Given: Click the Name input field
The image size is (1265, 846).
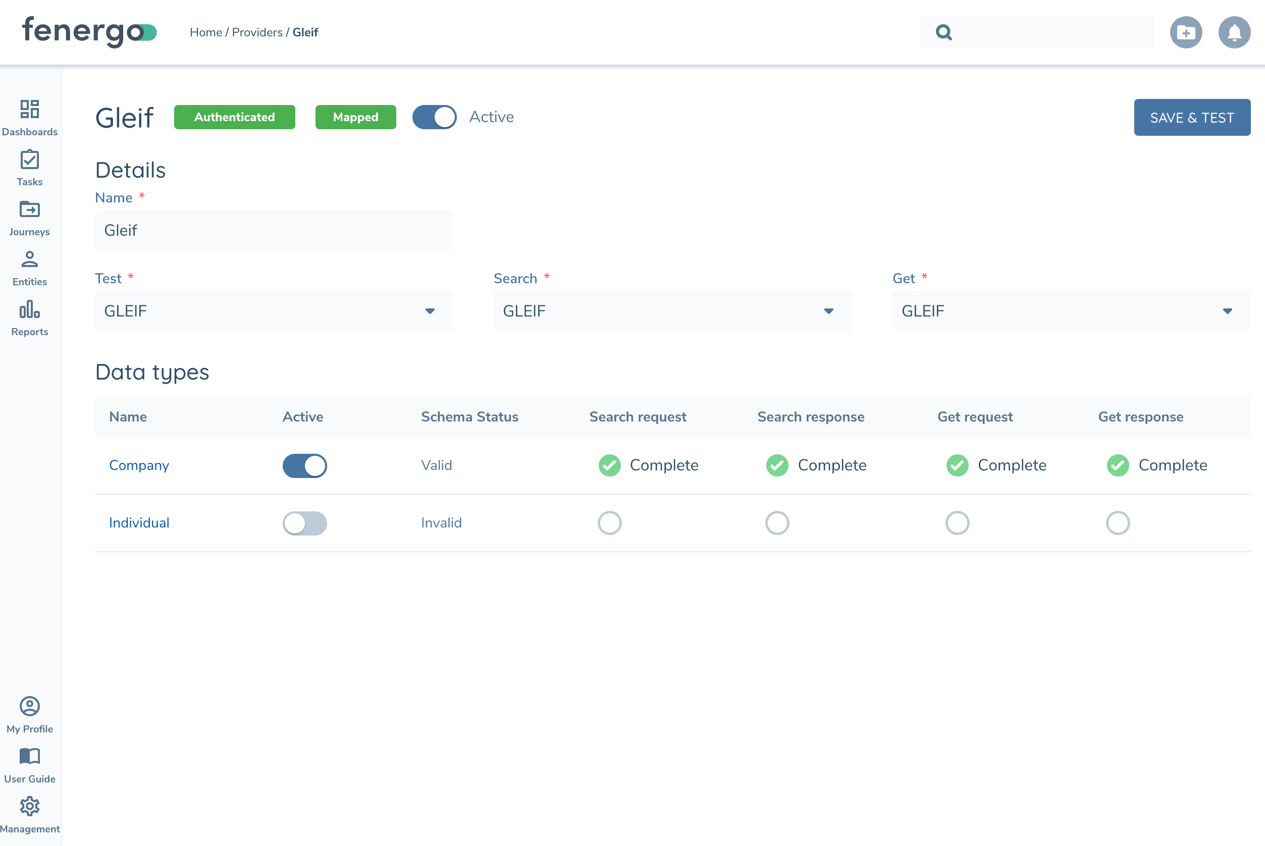Looking at the screenshot, I should click(x=274, y=230).
